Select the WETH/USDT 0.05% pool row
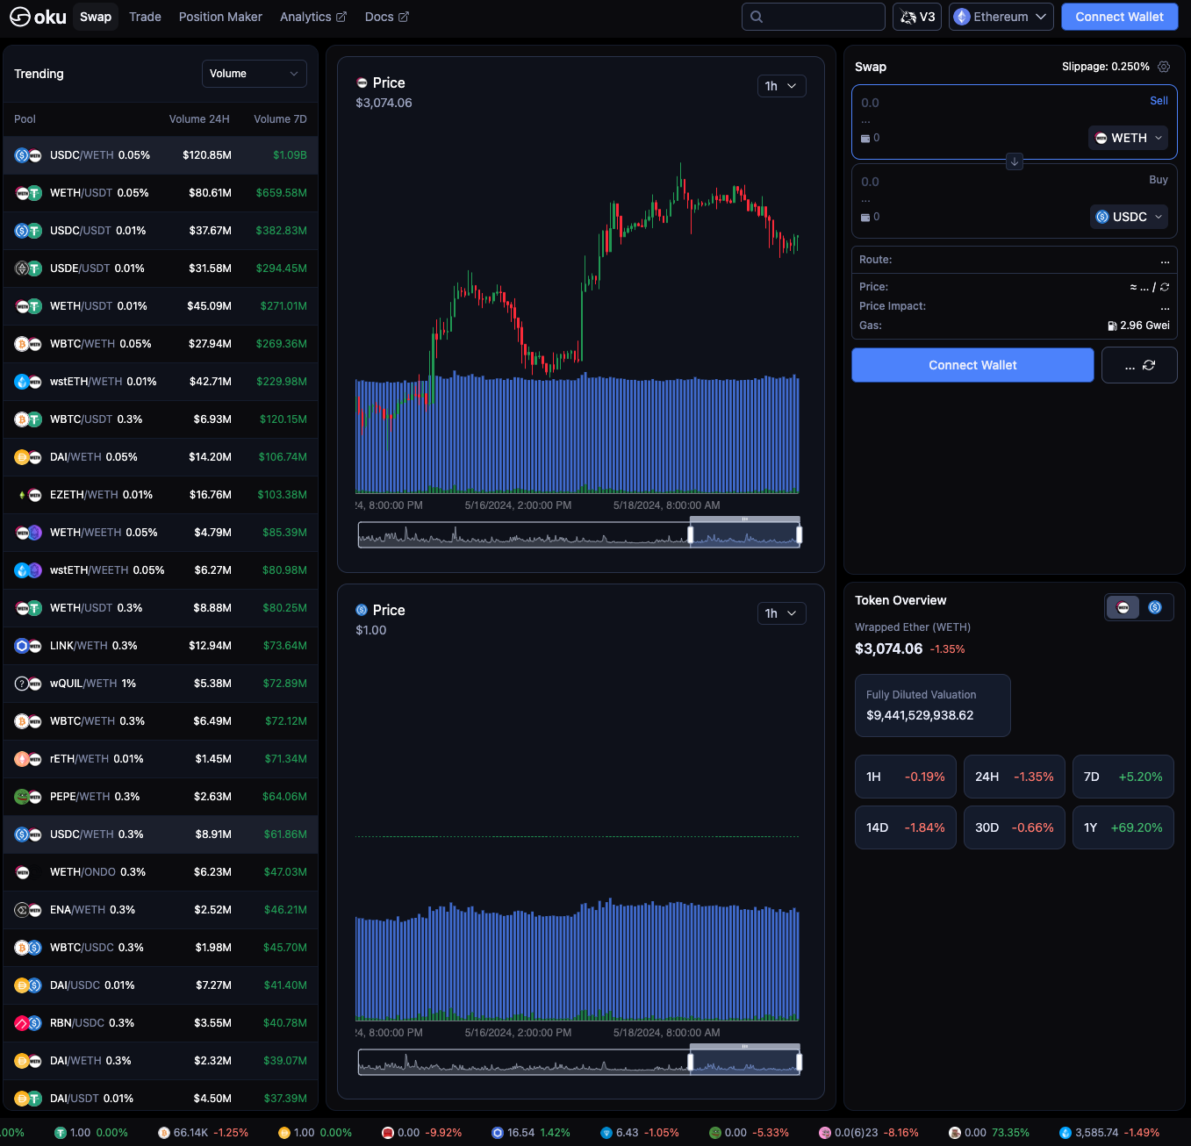Viewport: 1191px width, 1146px height. tap(161, 193)
